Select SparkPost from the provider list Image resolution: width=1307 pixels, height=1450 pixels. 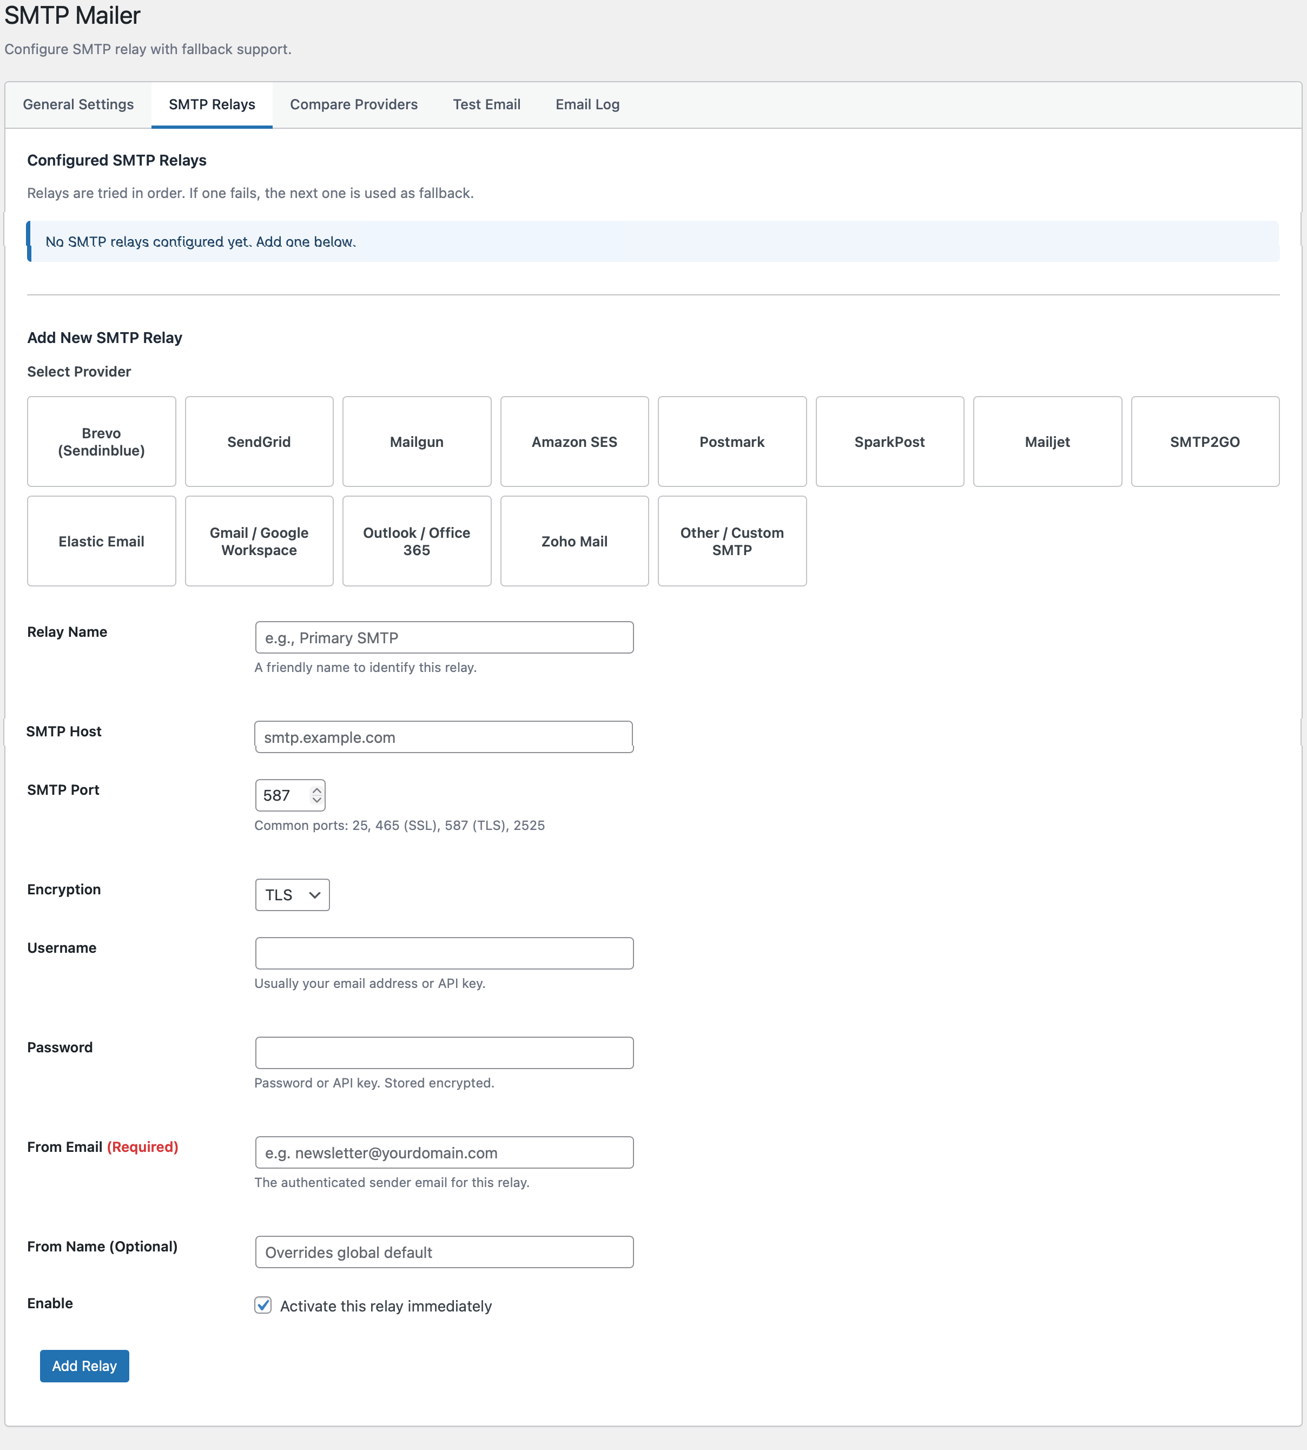coord(889,441)
